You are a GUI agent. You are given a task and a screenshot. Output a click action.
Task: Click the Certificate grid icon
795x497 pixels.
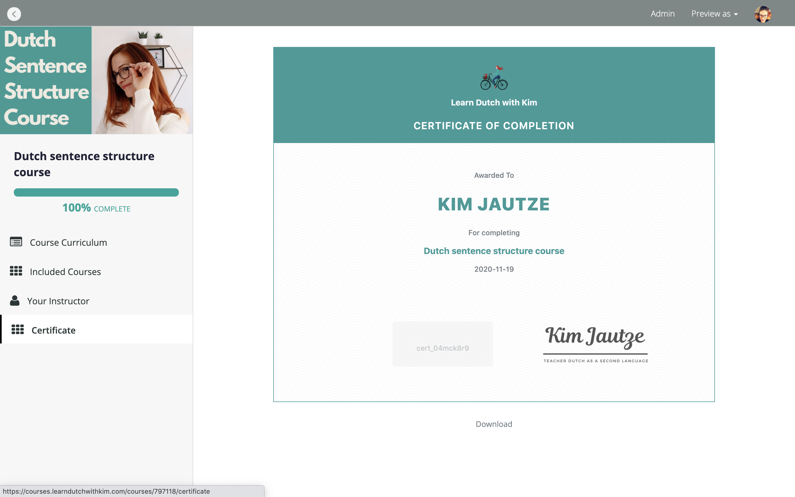coord(17,330)
